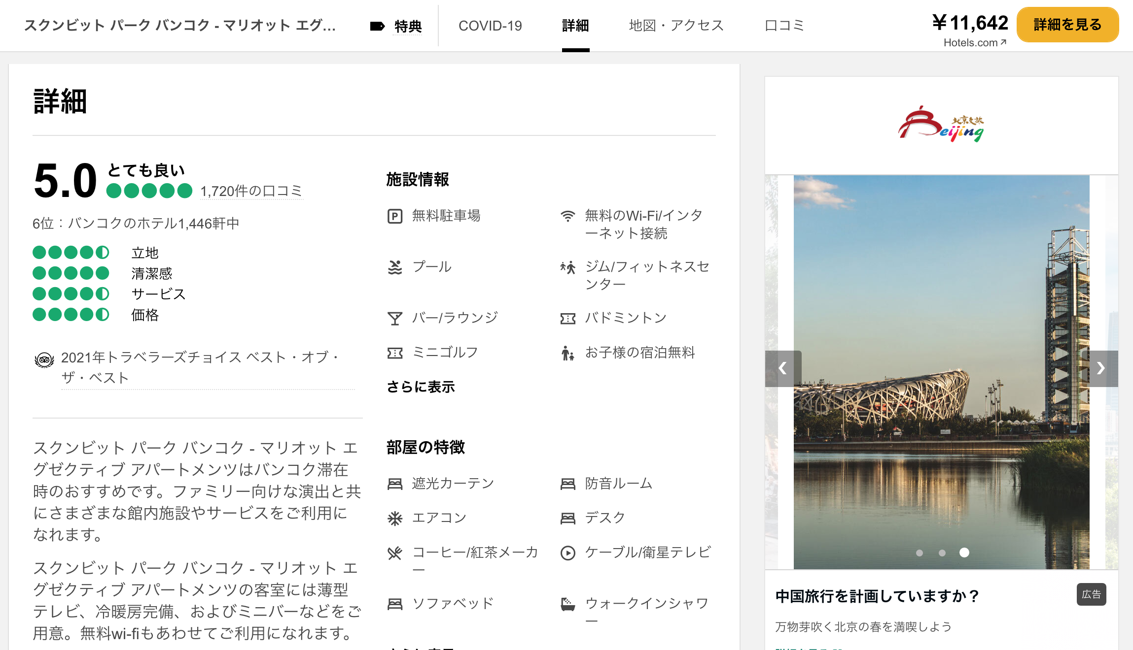The image size is (1133, 650).
Task: Select the ジム/フィットネスセンター icon
Action: point(568,267)
